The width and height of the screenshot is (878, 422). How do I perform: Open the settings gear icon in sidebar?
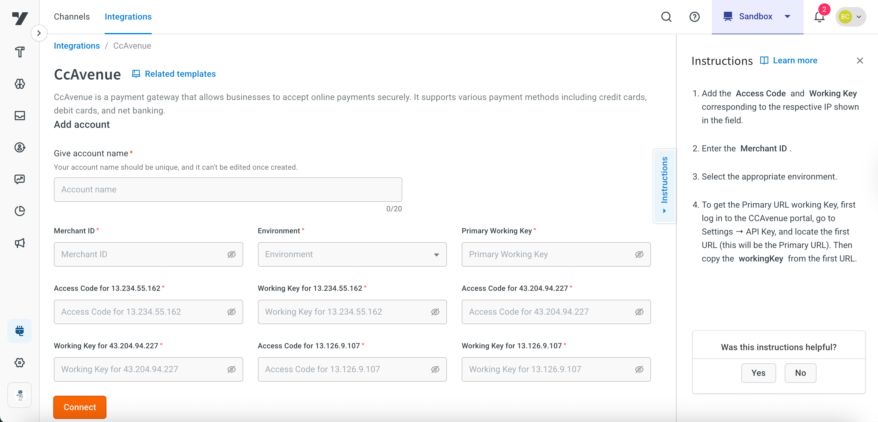20,362
